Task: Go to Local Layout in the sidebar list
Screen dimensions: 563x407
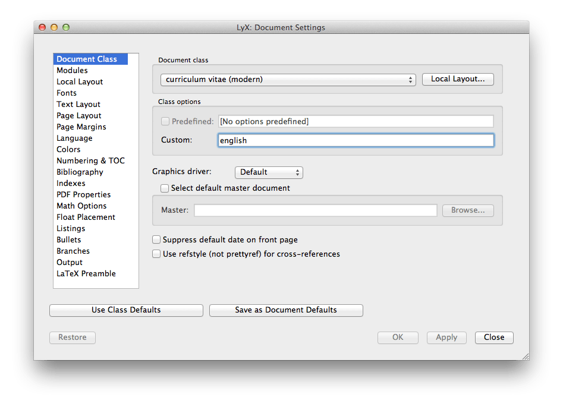Action: click(x=80, y=82)
